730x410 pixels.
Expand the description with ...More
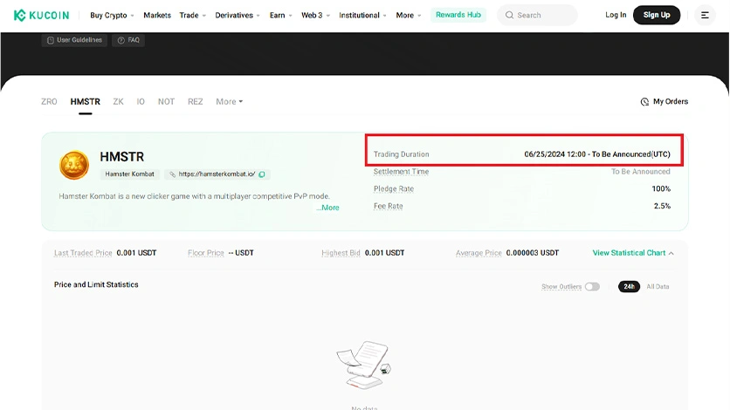tap(327, 208)
